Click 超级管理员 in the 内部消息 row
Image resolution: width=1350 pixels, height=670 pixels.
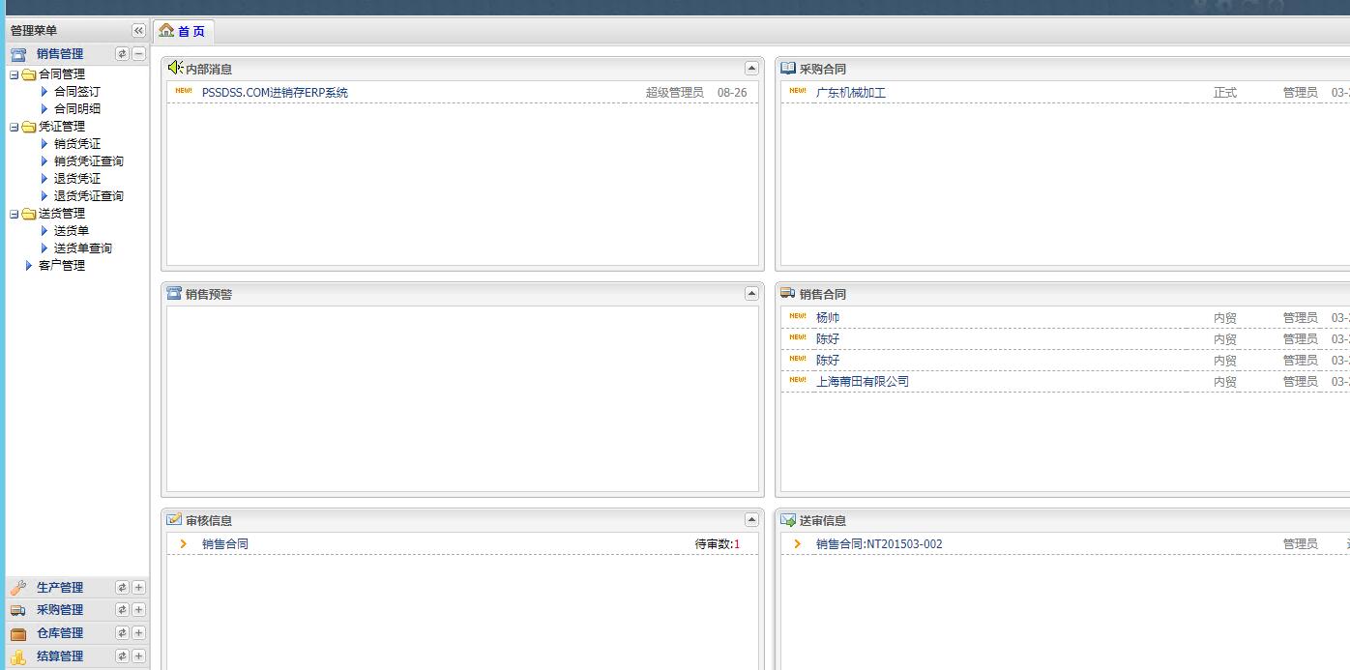[x=675, y=93]
